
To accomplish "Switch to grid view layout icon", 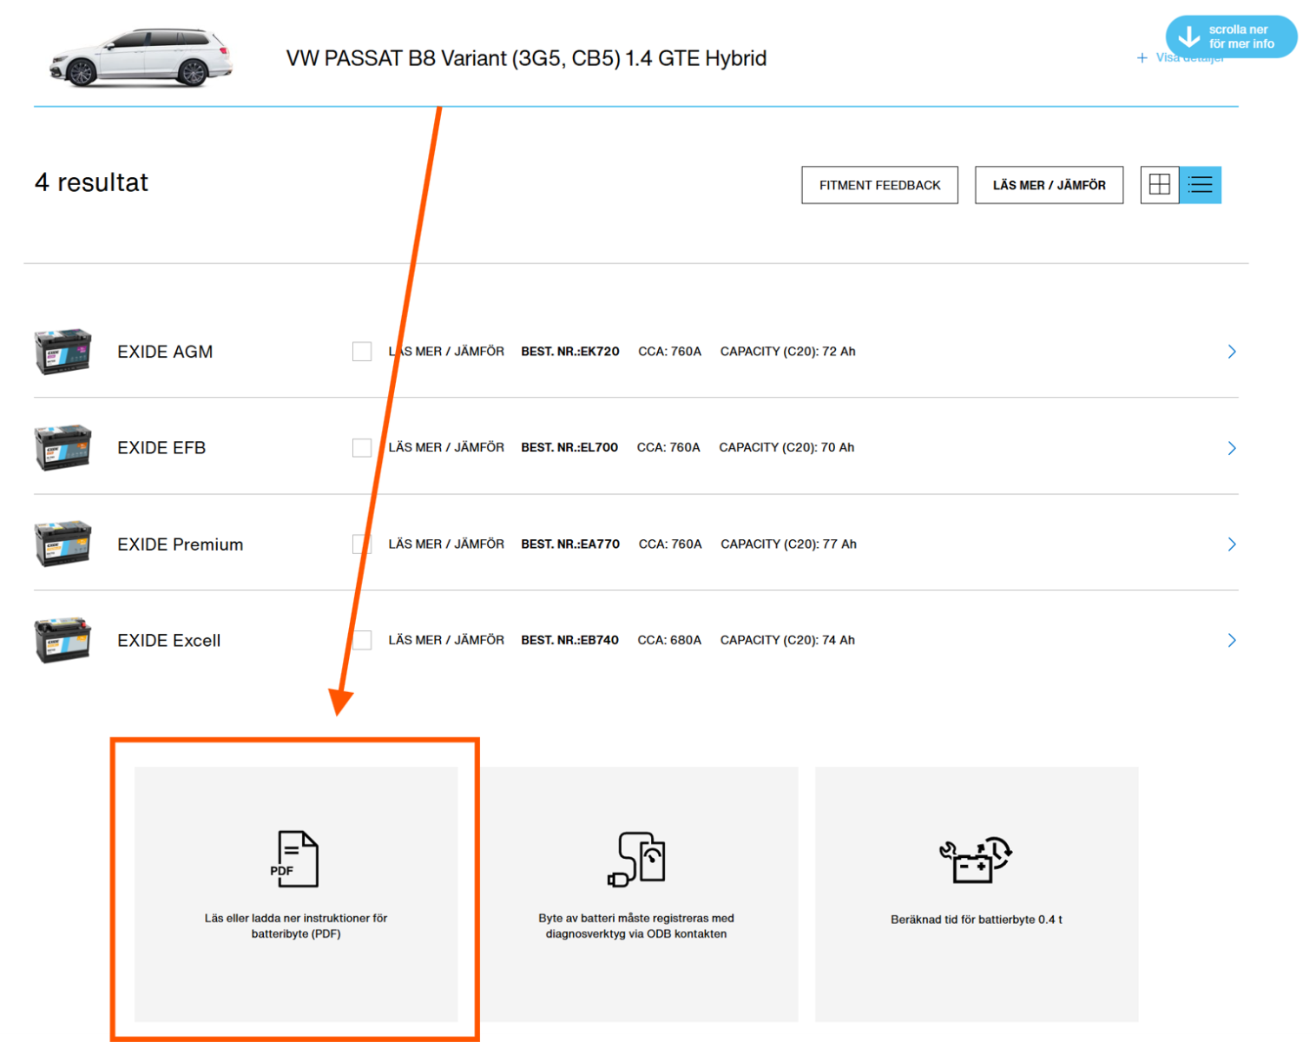I will coord(1159,185).
